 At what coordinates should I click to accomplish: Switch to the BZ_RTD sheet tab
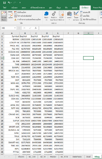pos(64,157)
